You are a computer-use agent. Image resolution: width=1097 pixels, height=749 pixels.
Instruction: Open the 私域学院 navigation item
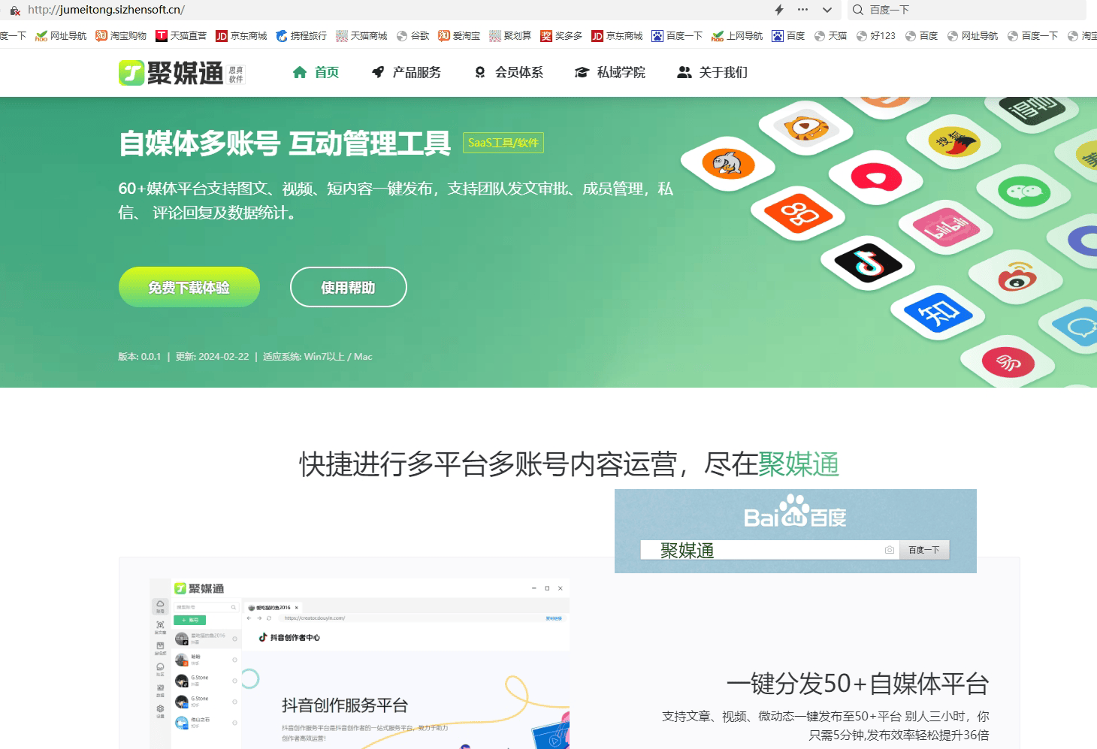(610, 72)
